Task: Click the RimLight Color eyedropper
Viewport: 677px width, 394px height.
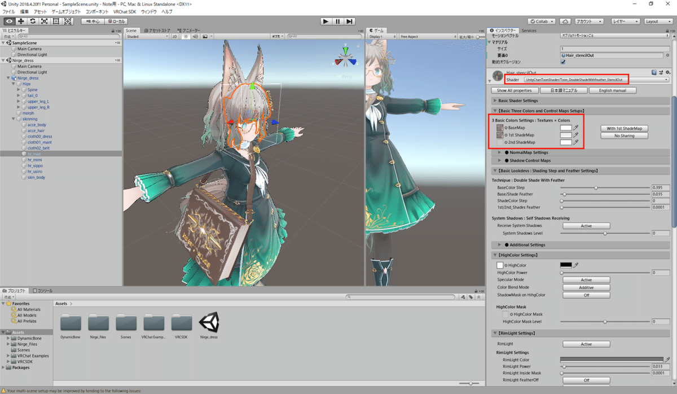Action: pos(667,359)
